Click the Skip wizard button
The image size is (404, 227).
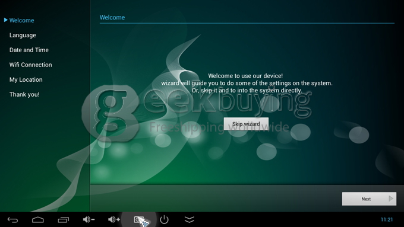246,124
